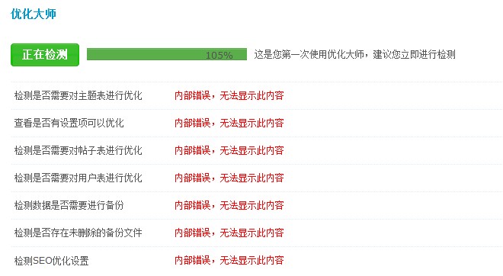Viewport: 503px width, 276px height.
Task: Click the 105% progress bar
Action: (x=167, y=54)
